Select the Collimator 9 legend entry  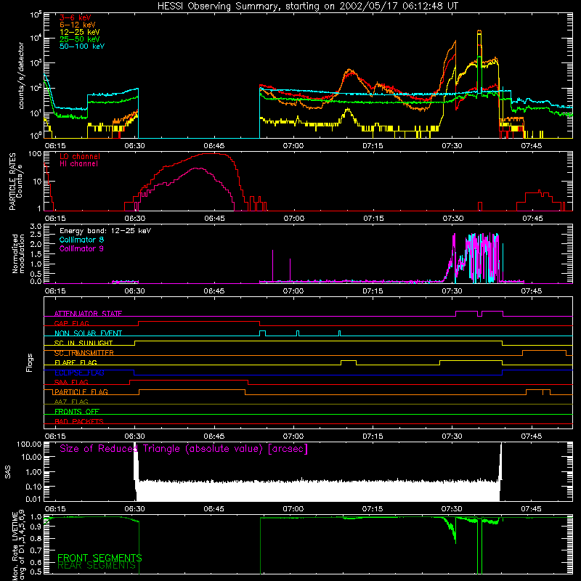pyautogui.click(x=81, y=248)
